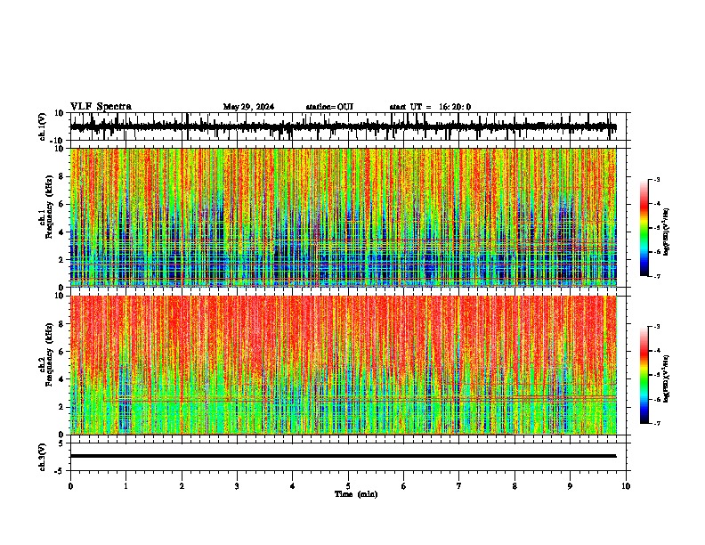Click time axis tick label "6"
This screenshot has height=545, width=705.
coord(404,486)
